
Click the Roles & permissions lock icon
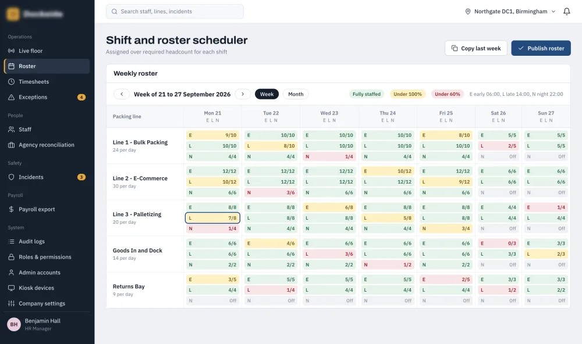point(12,257)
